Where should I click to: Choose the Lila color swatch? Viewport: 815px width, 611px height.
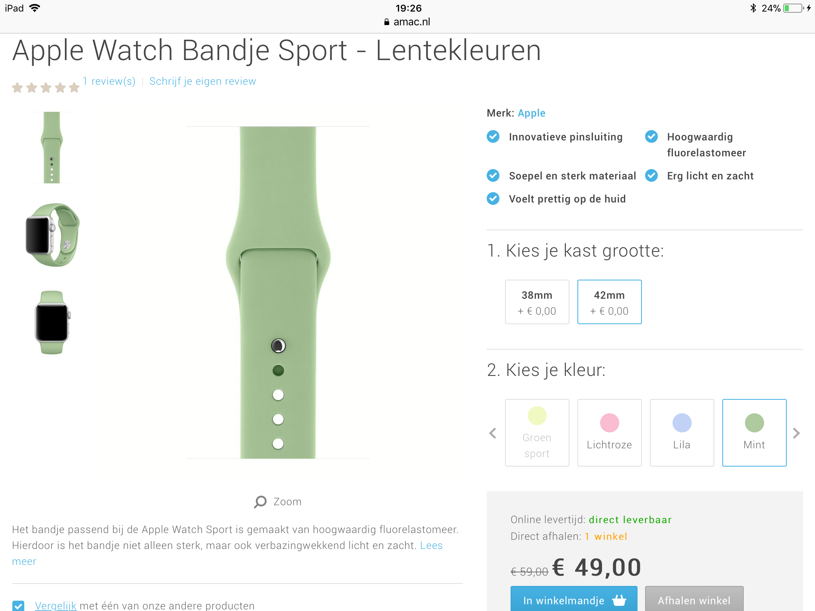pos(682,433)
